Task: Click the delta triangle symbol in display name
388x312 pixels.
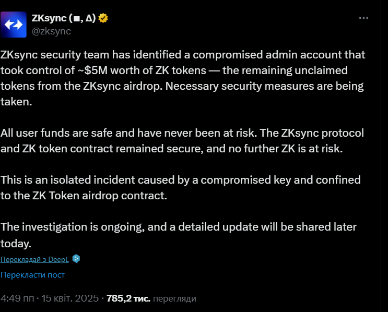Action: coord(89,18)
